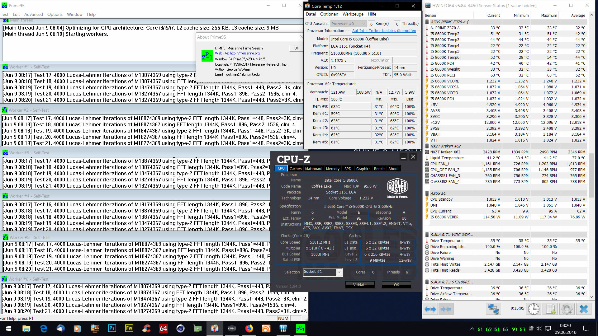Start logging with the sheet-plus icon
The image size is (598, 336).
550,309
